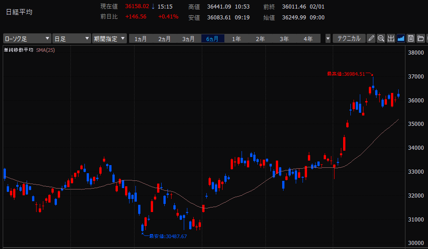
Task: Expand the arrow dropdown beside 4年
Action: pyautogui.click(x=328, y=38)
